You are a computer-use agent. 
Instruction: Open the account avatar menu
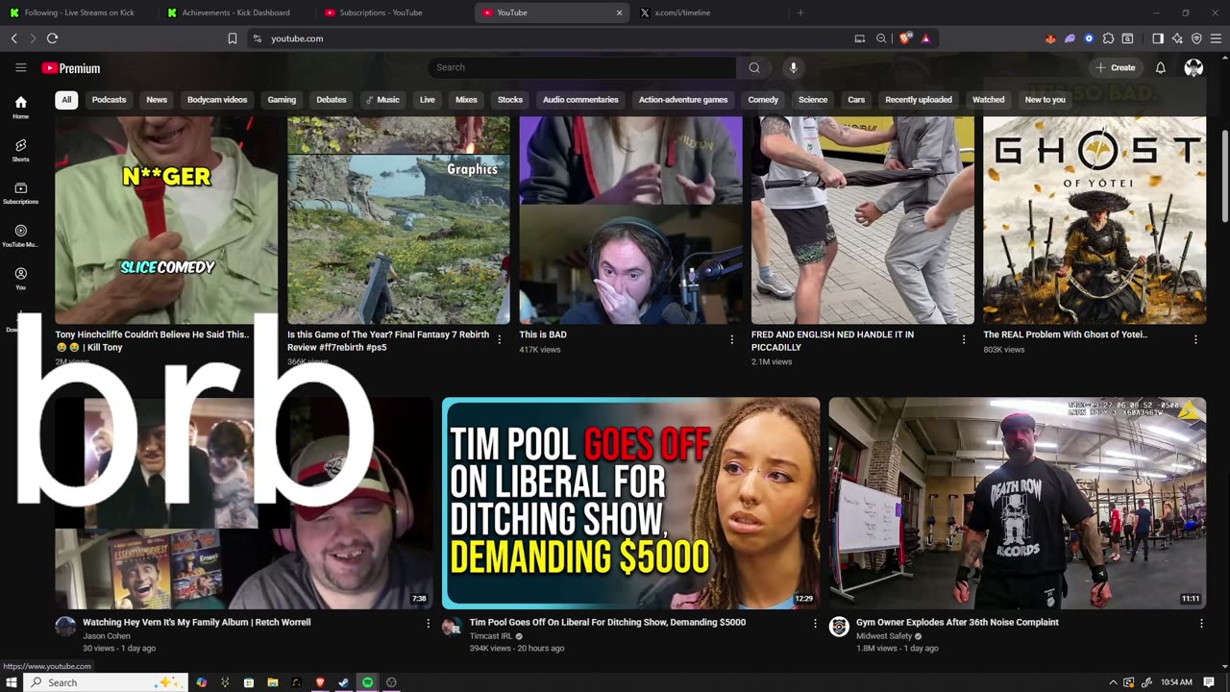pos(1193,67)
